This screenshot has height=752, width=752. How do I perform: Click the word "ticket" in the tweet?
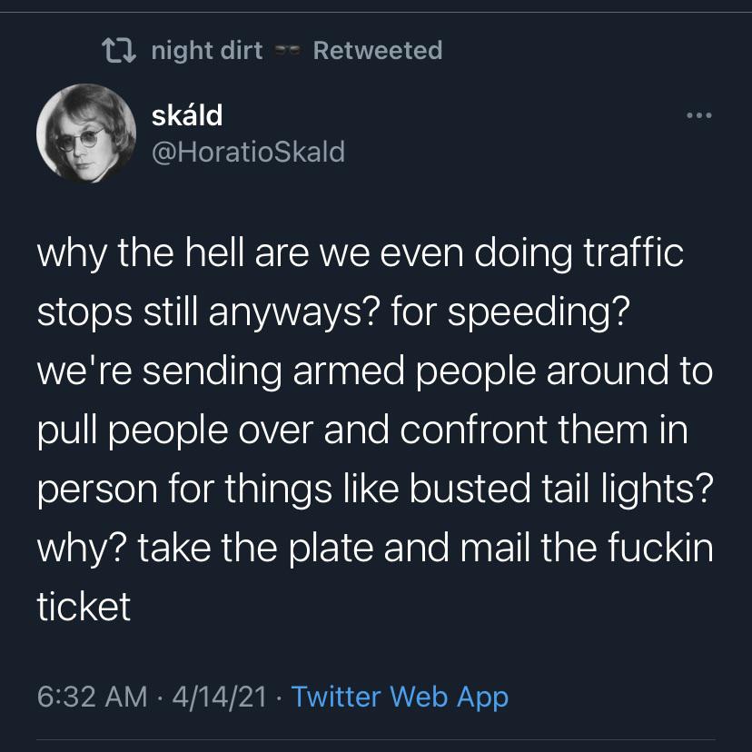coord(84,607)
